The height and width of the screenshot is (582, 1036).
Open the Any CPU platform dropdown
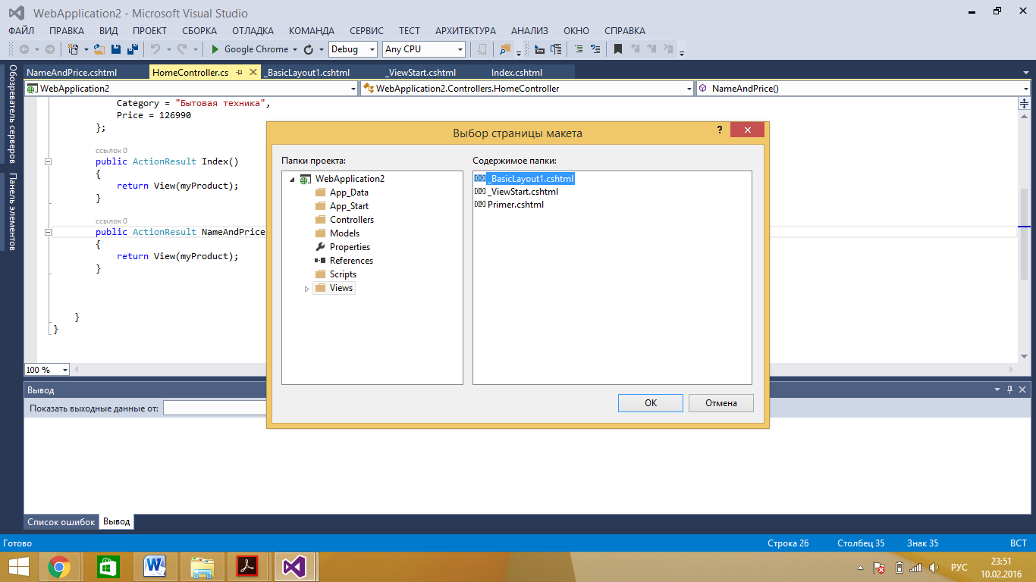[424, 49]
